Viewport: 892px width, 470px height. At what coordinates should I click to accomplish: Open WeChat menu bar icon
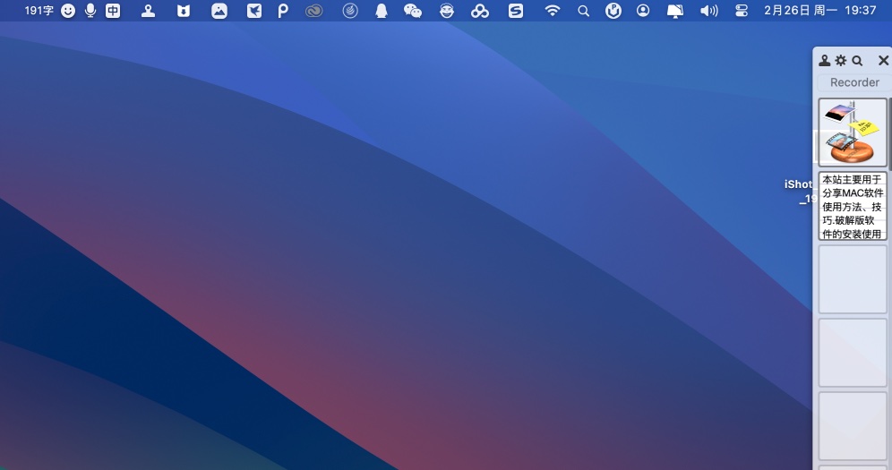[413, 11]
